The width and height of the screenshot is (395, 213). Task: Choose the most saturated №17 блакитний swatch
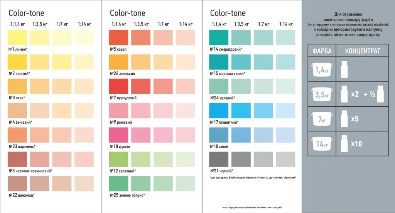click(x=219, y=111)
